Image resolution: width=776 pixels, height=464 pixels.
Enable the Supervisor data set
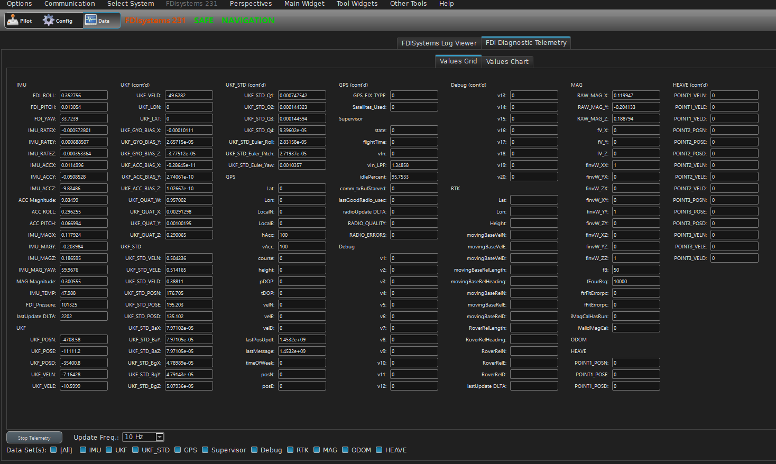(205, 450)
